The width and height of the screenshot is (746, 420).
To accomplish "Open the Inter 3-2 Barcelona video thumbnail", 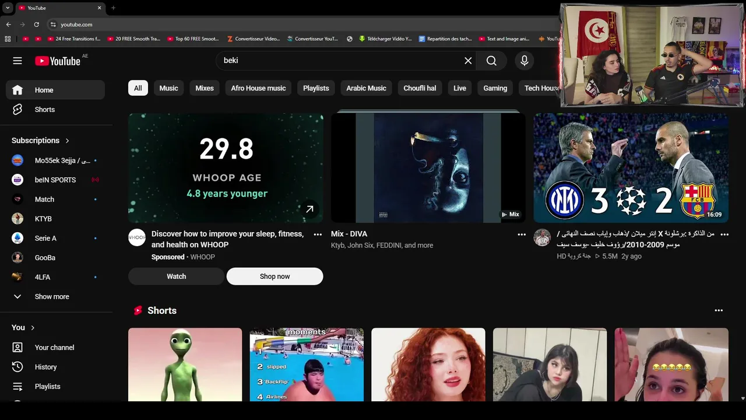I will coord(631,168).
